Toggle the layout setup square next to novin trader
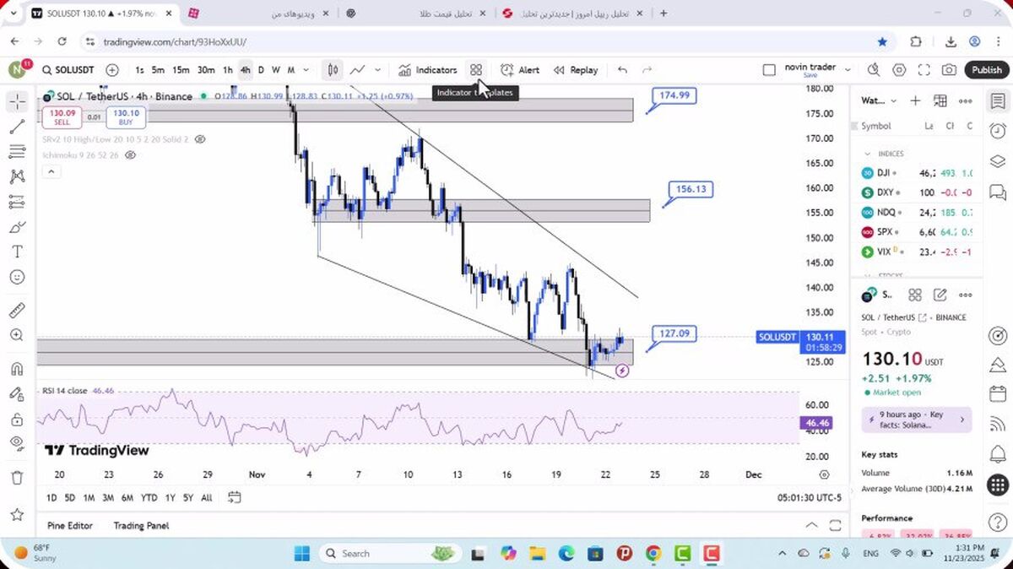 [768, 70]
